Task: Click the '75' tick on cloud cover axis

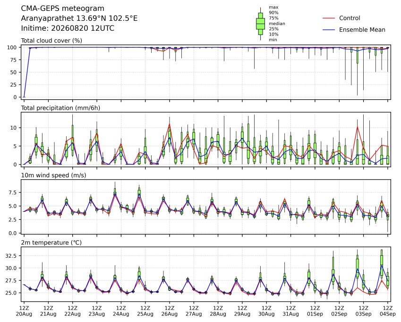Action: (x=13, y=60)
